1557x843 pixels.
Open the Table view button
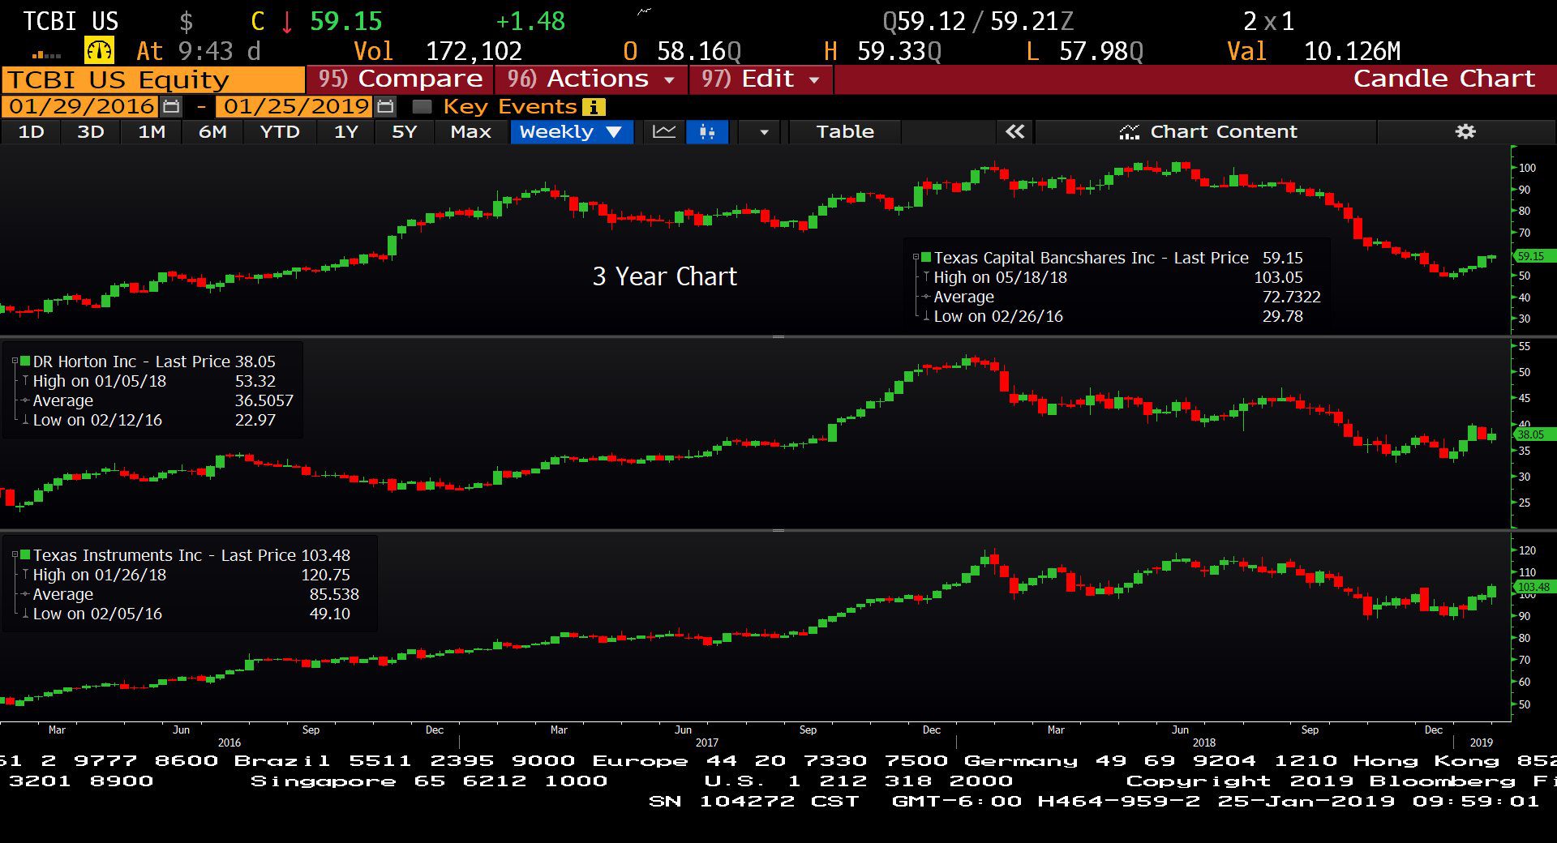point(845,131)
